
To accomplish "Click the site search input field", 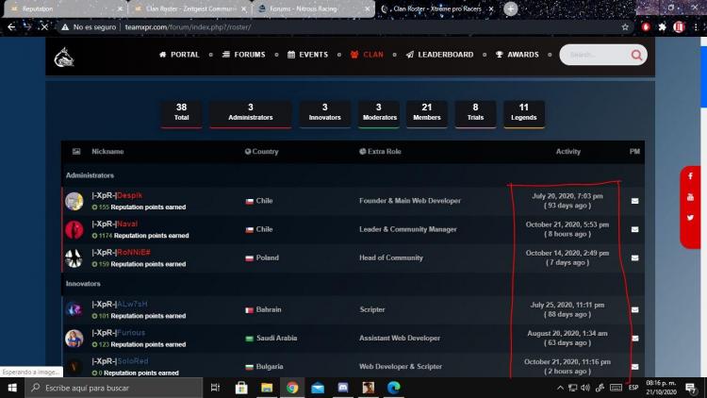I will (592, 56).
